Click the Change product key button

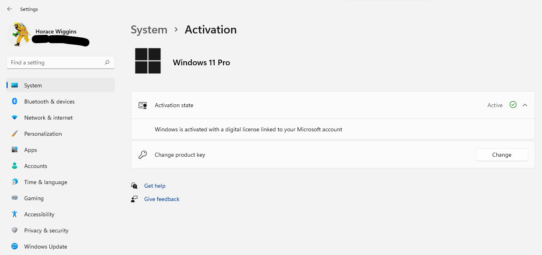click(502, 154)
